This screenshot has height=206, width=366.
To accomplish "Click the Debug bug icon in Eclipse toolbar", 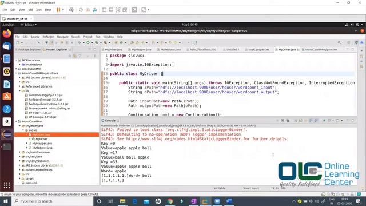I will click(79, 43).
